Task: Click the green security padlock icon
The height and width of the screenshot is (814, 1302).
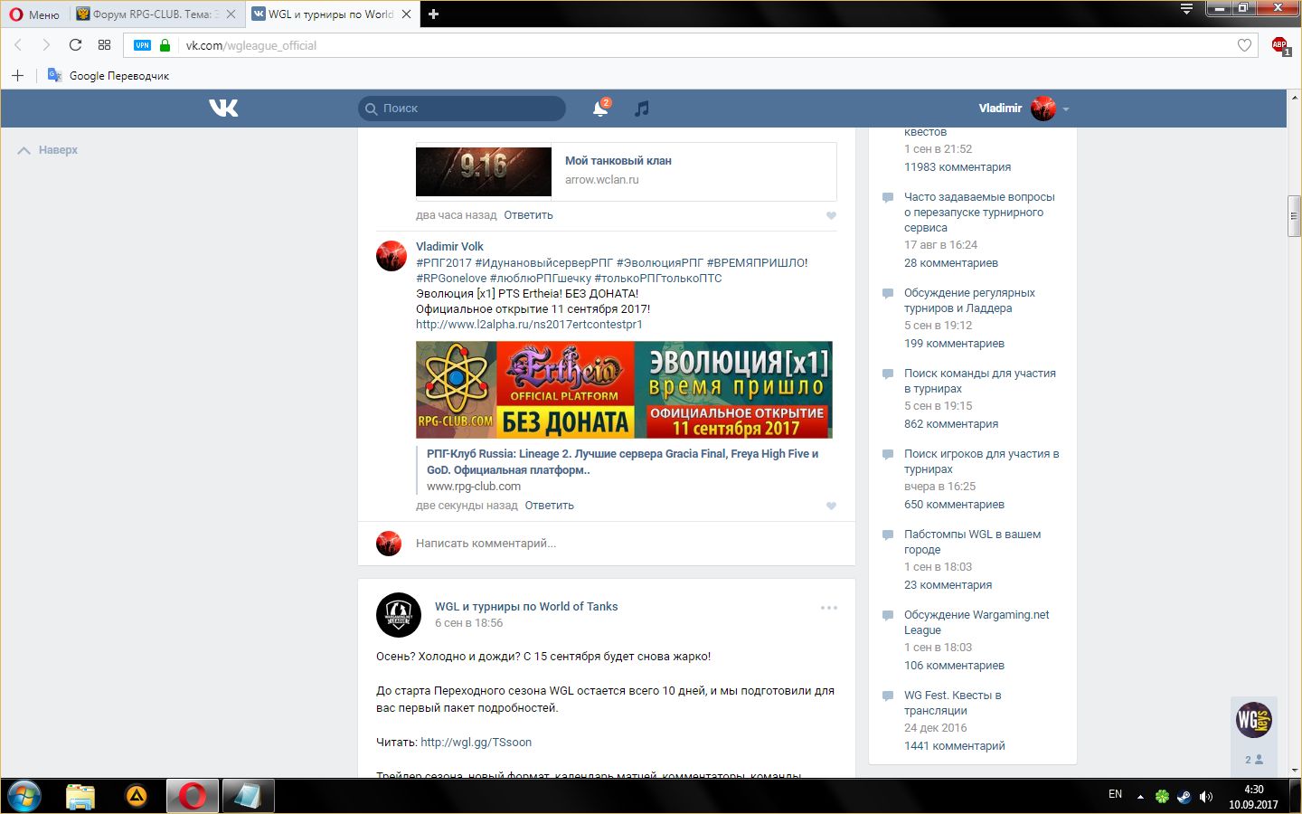Action: [x=165, y=45]
